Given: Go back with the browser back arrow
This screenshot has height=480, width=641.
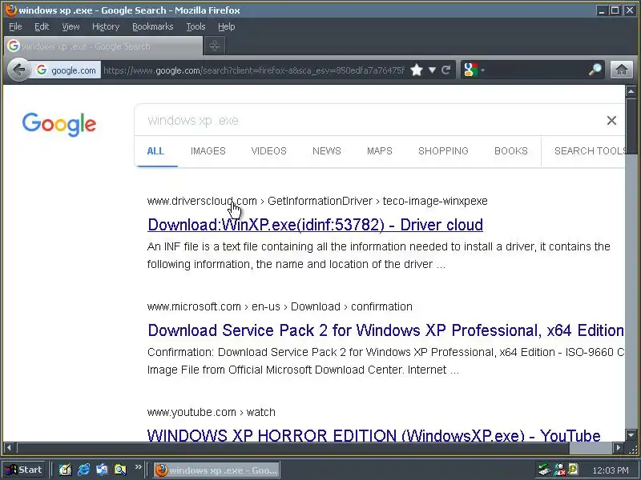Looking at the screenshot, I should (x=18, y=70).
